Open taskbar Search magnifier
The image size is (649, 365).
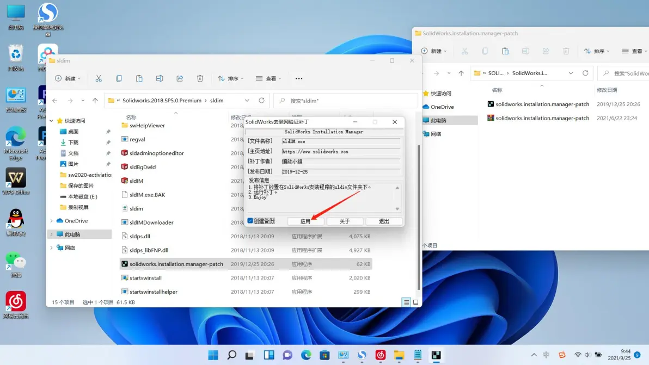(232, 355)
